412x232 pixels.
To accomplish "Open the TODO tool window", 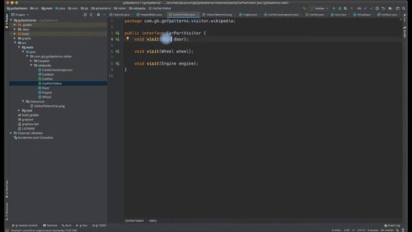I will coord(99,226).
